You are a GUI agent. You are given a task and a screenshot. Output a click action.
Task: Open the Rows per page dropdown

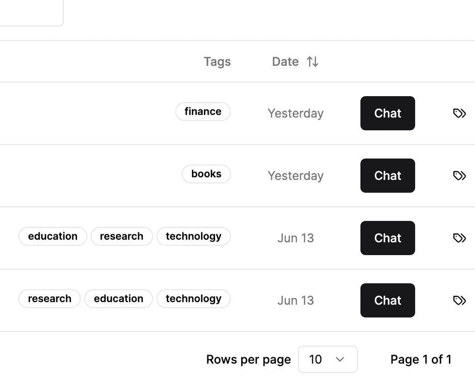point(328,359)
